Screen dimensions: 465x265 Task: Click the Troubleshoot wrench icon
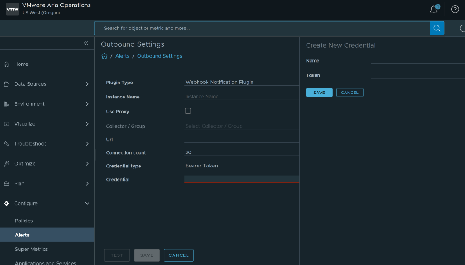click(6, 143)
